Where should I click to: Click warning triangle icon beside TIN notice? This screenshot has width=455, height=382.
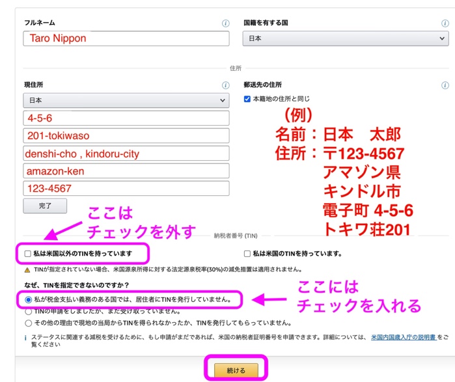[27, 269]
